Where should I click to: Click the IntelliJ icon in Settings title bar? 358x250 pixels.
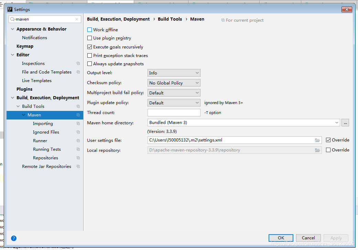[10, 9]
